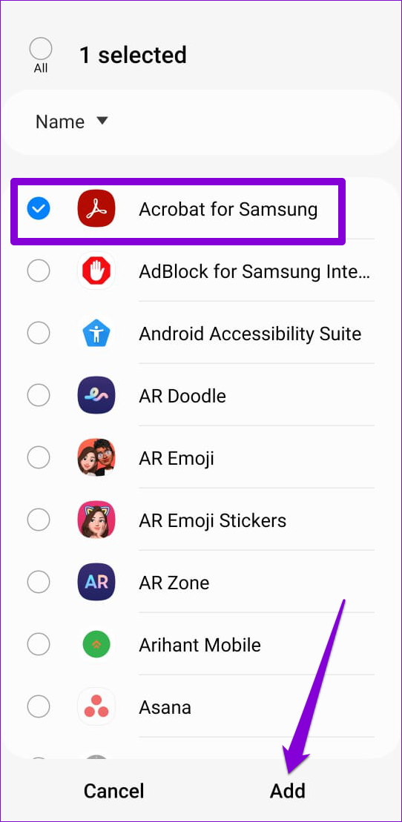402x822 pixels.
Task: Select all apps with the All circle
Action: [x=40, y=49]
